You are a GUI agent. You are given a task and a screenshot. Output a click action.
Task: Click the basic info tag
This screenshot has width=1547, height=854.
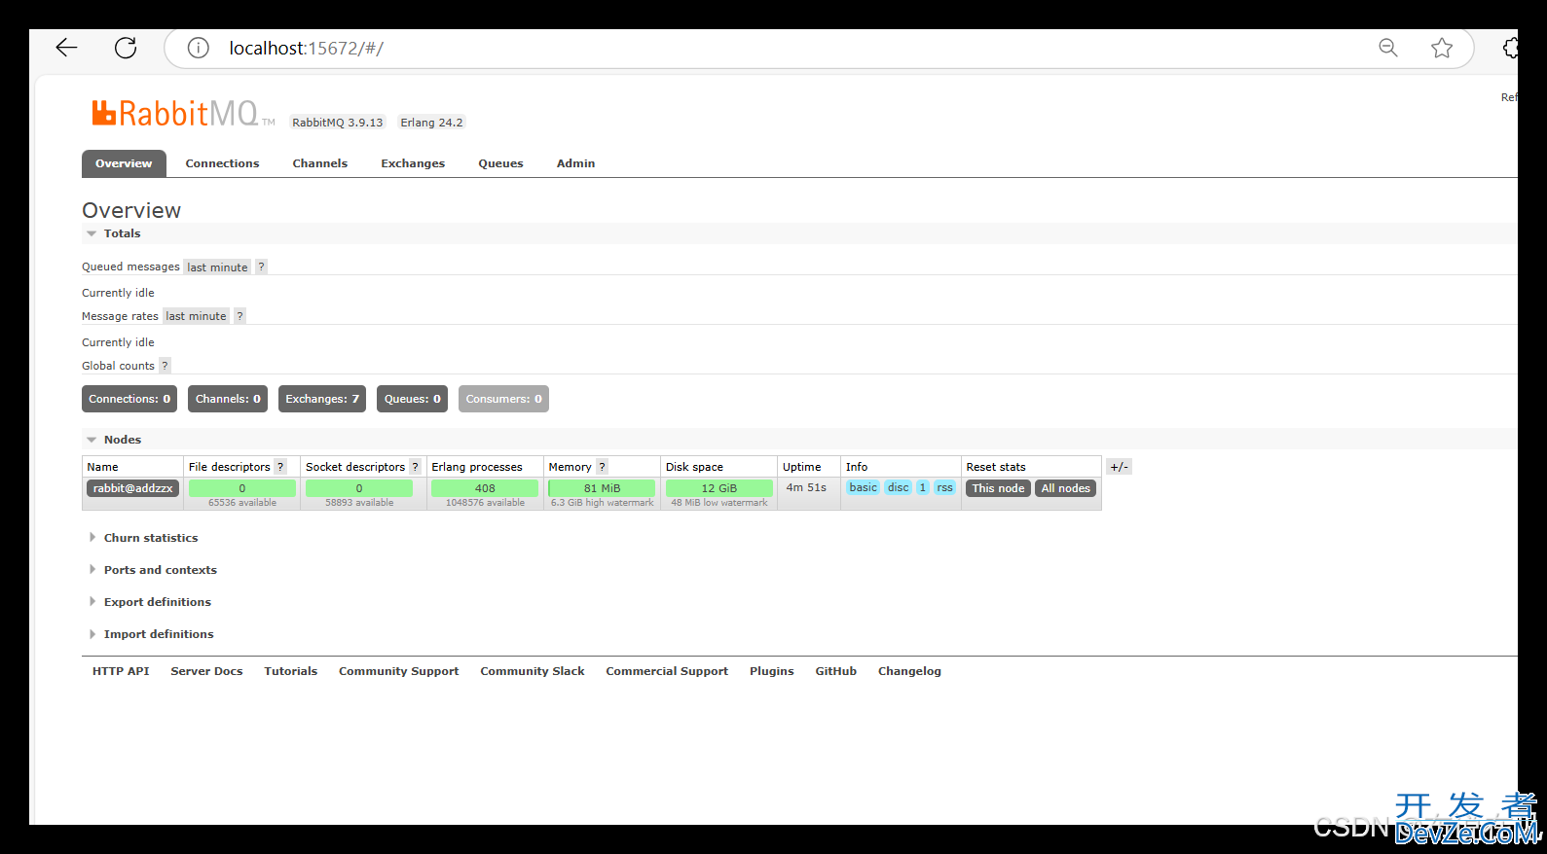click(863, 488)
